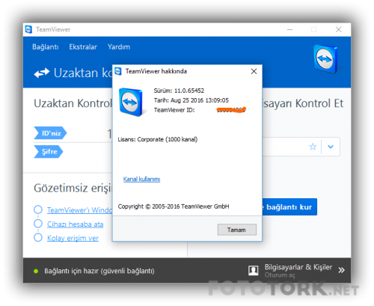Click the Oturum aç sign-in text

[280, 275]
